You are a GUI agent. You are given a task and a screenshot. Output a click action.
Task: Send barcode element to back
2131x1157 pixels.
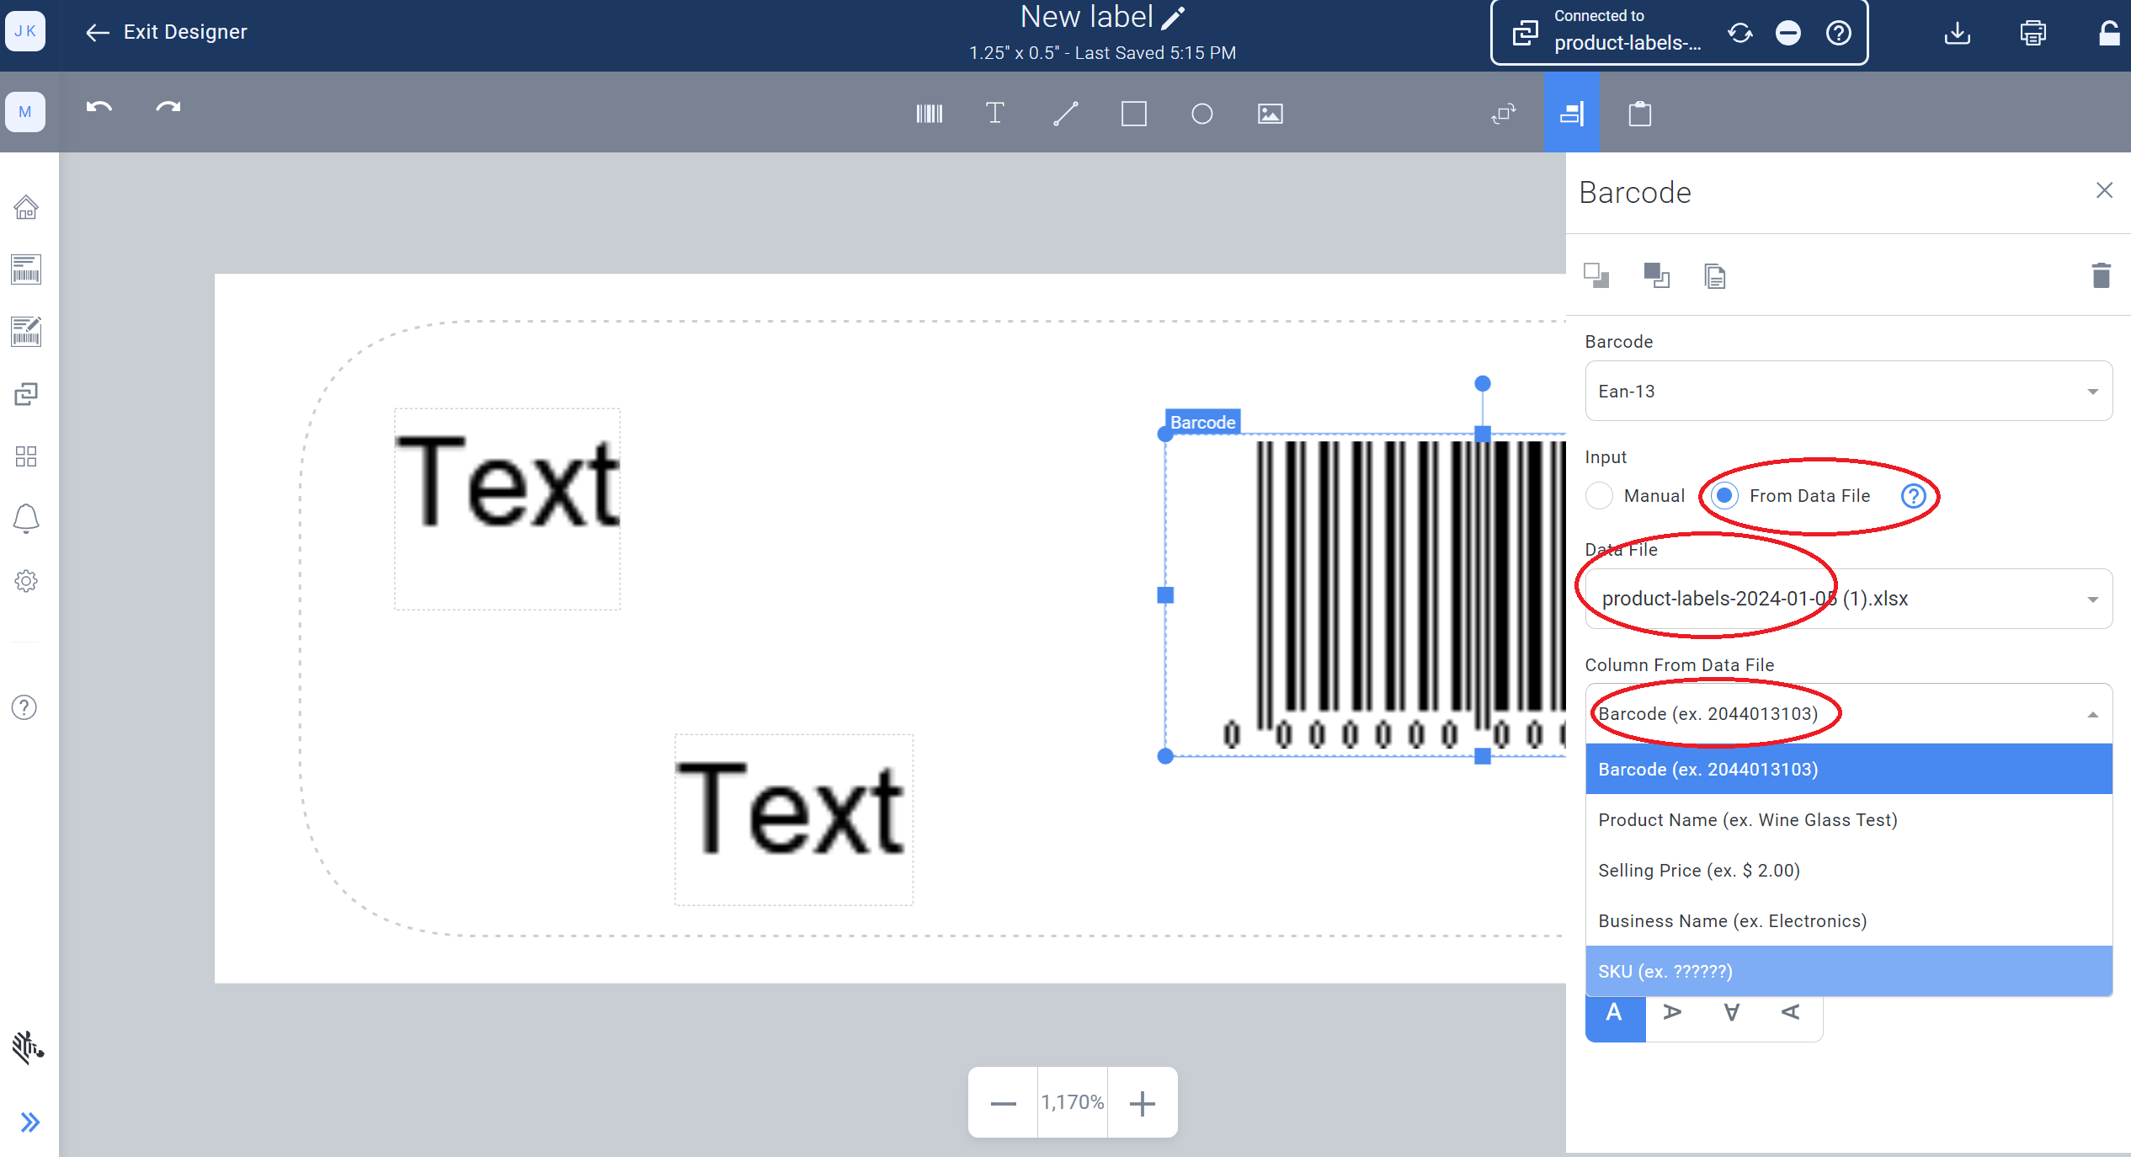click(1596, 275)
